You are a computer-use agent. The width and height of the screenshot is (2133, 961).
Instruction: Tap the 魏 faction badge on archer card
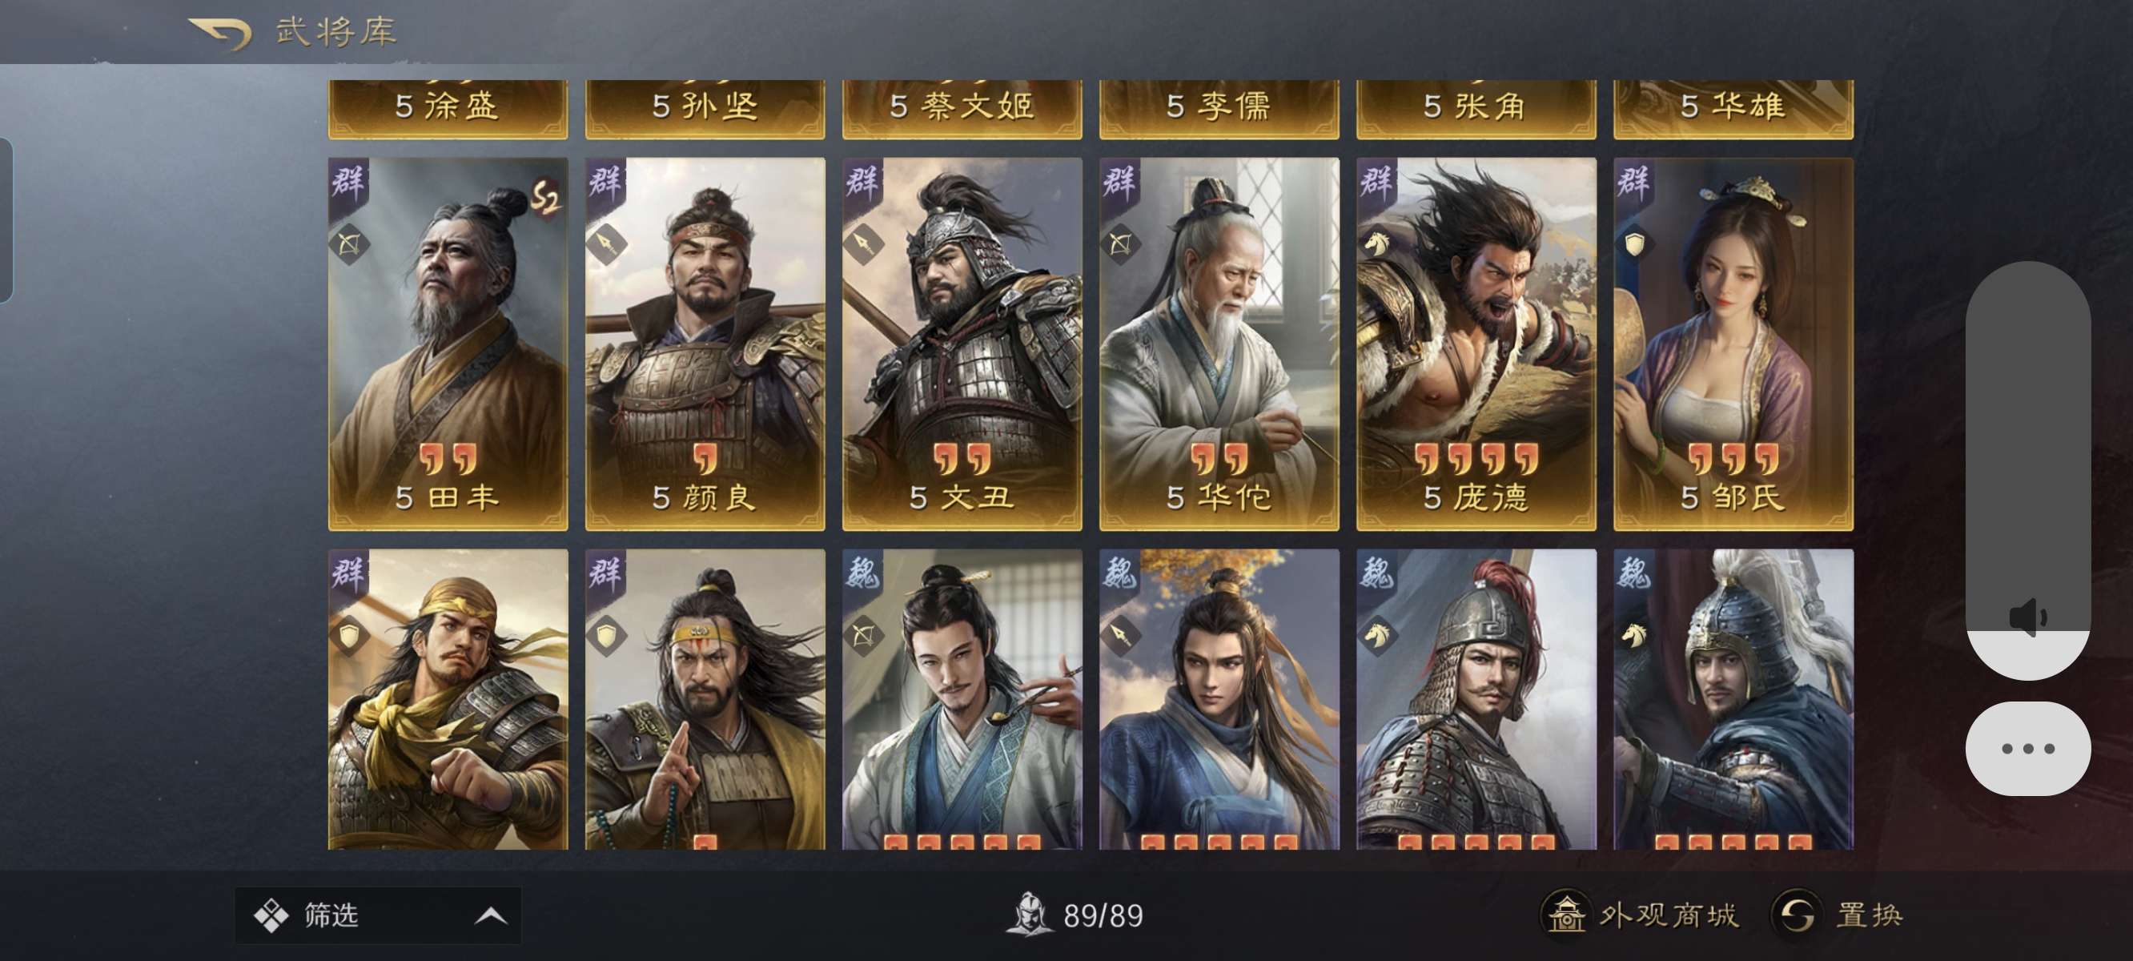[x=862, y=573]
